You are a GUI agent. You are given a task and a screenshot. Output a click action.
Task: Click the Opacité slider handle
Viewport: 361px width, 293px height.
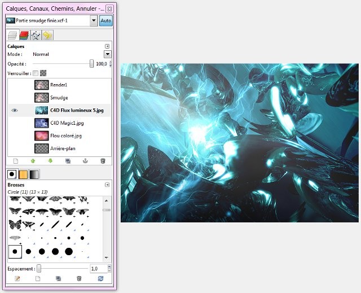(91, 64)
